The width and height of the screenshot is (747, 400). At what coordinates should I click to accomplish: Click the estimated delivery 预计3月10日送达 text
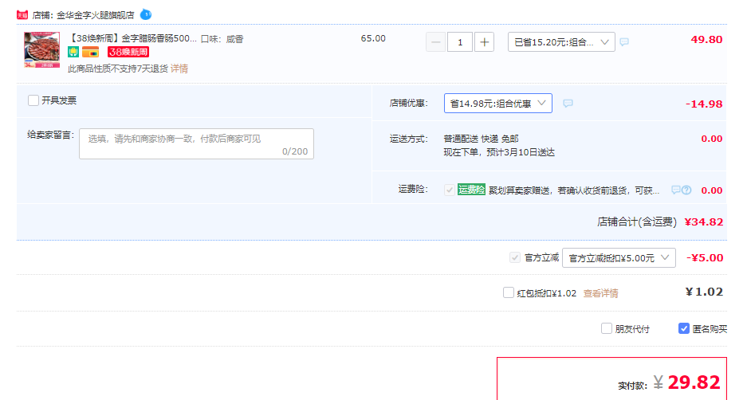[x=521, y=152]
